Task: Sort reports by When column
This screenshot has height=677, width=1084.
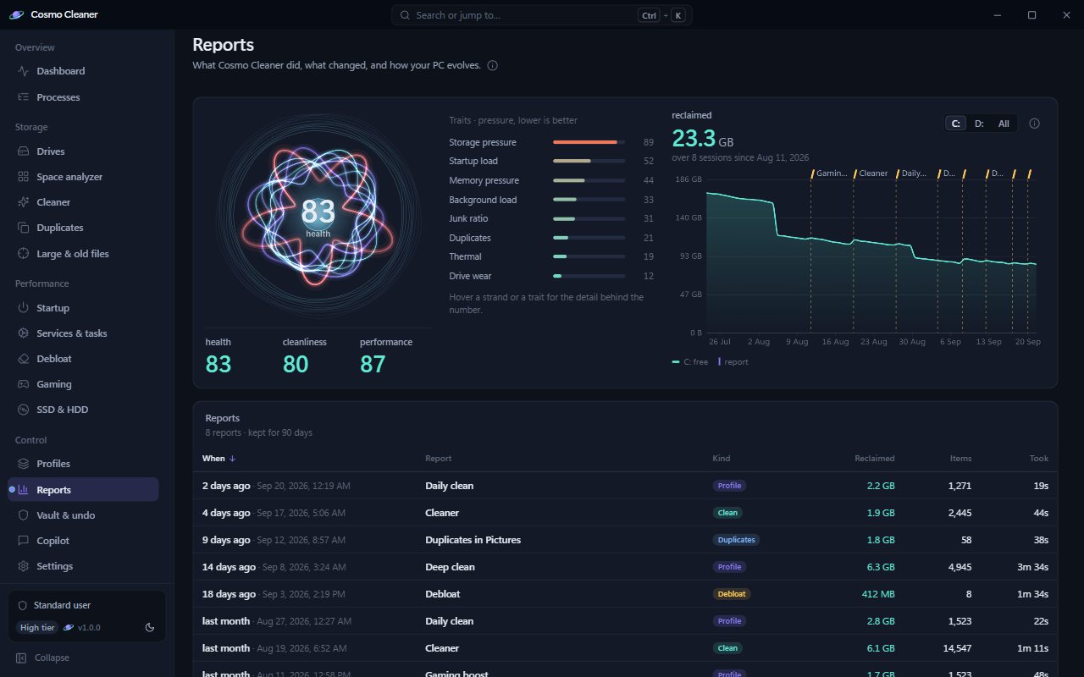Action: tap(218, 459)
